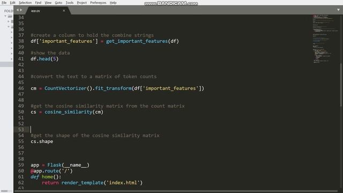
Task: Click Flask(__name__) on line 59
Action: click(x=68, y=165)
